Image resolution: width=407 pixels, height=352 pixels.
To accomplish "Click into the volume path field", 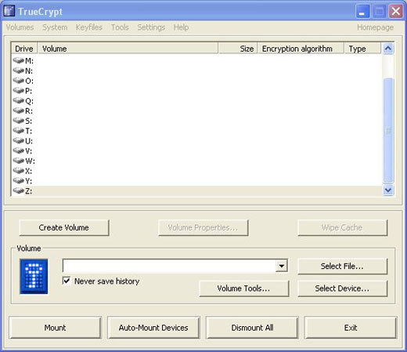I will point(169,266).
